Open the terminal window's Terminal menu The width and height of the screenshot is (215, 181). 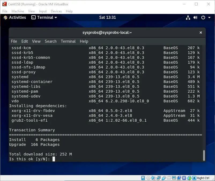coord(68,41)
